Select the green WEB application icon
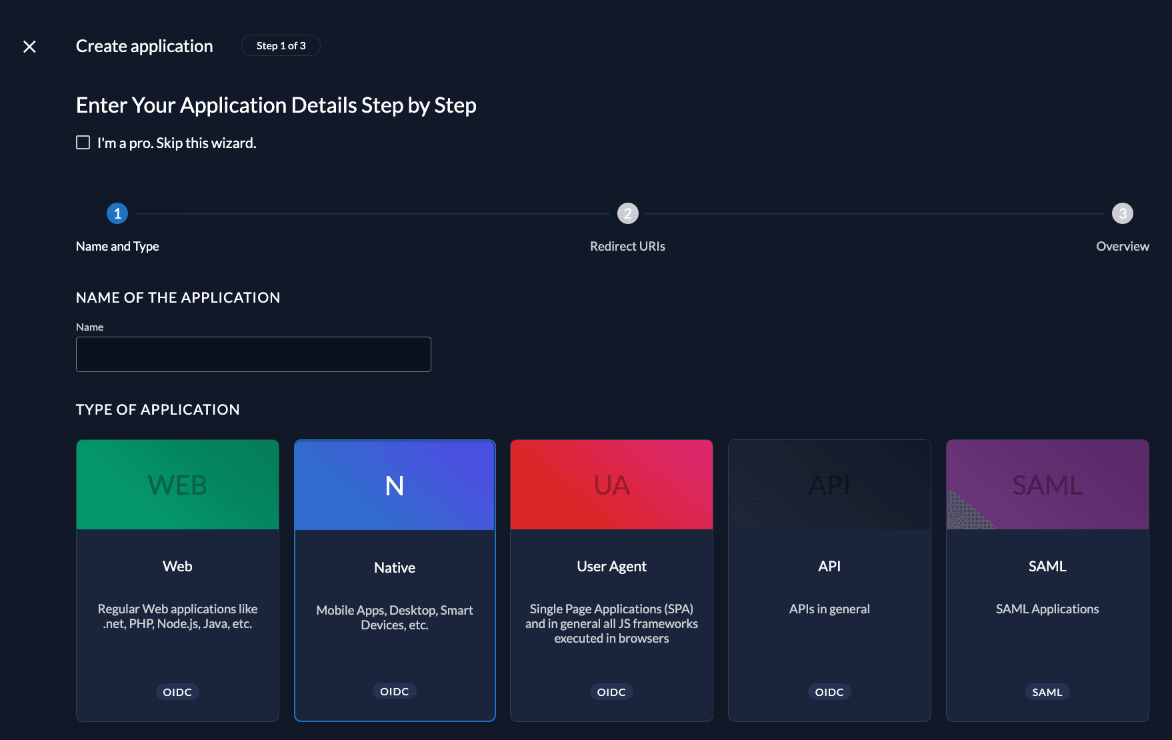 coord(177,484)
